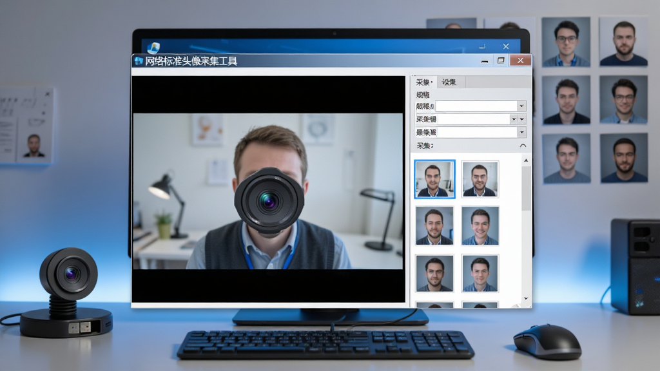This screenshot has width=660, height=371.
Task: Collapse the thumbnail section with the chevron
Action: 523,146
